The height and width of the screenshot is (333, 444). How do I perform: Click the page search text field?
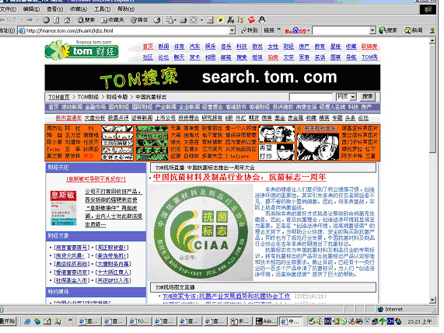point(310,97)
